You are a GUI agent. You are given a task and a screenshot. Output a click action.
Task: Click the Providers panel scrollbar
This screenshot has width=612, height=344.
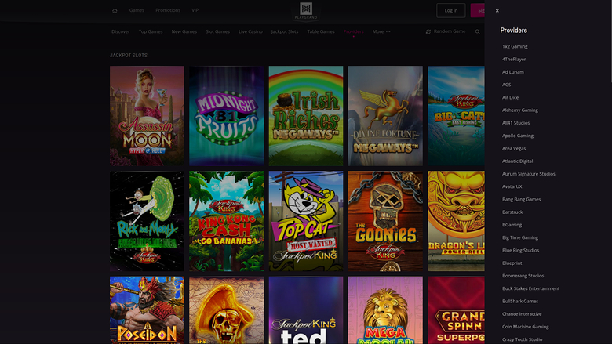[x=611, y=41]
